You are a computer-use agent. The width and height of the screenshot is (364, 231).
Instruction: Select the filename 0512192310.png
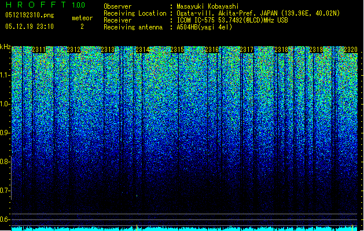click(x=30, y=15)
